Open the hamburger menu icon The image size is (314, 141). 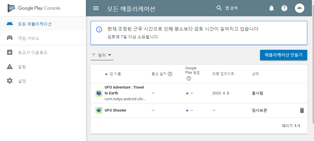(x=96, y=8)
